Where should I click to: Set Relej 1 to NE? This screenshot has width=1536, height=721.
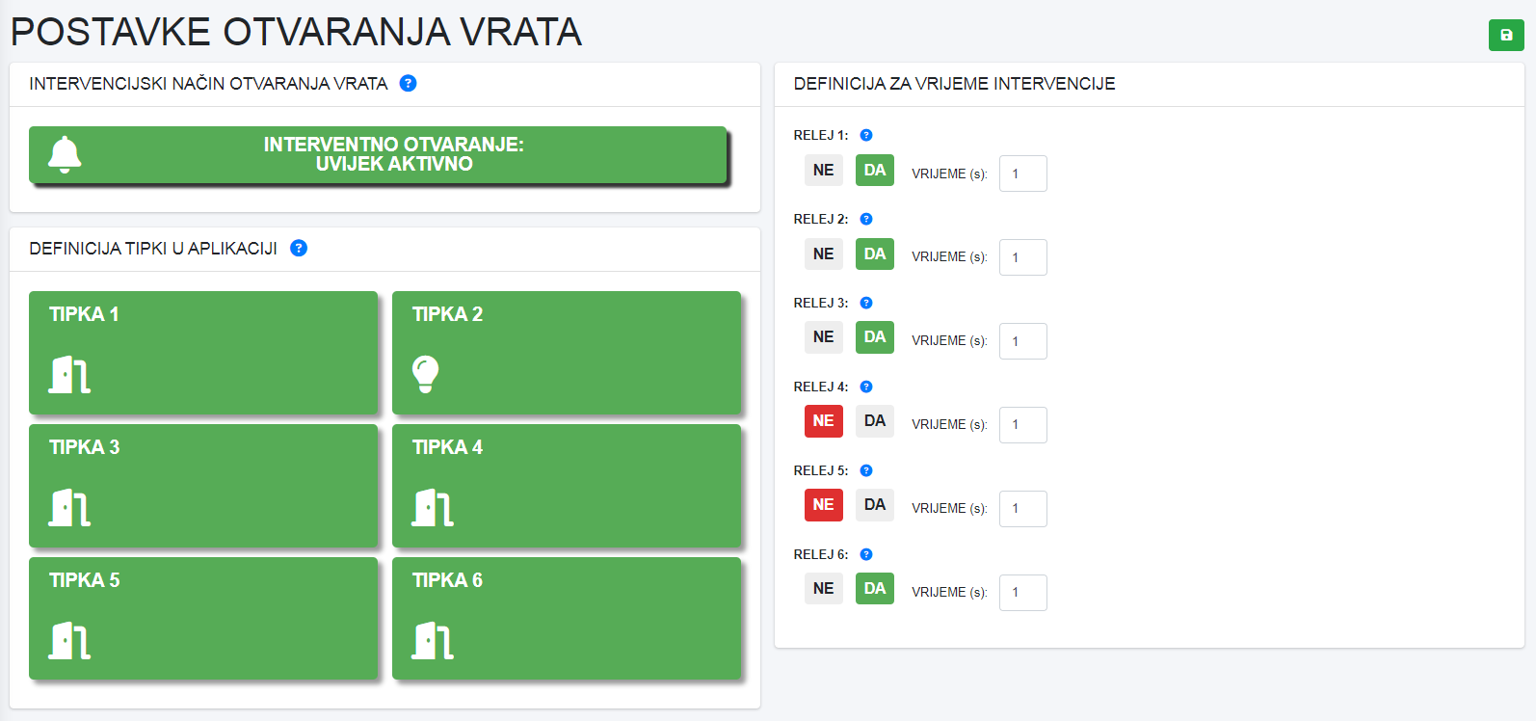click(x=823, y=171)
